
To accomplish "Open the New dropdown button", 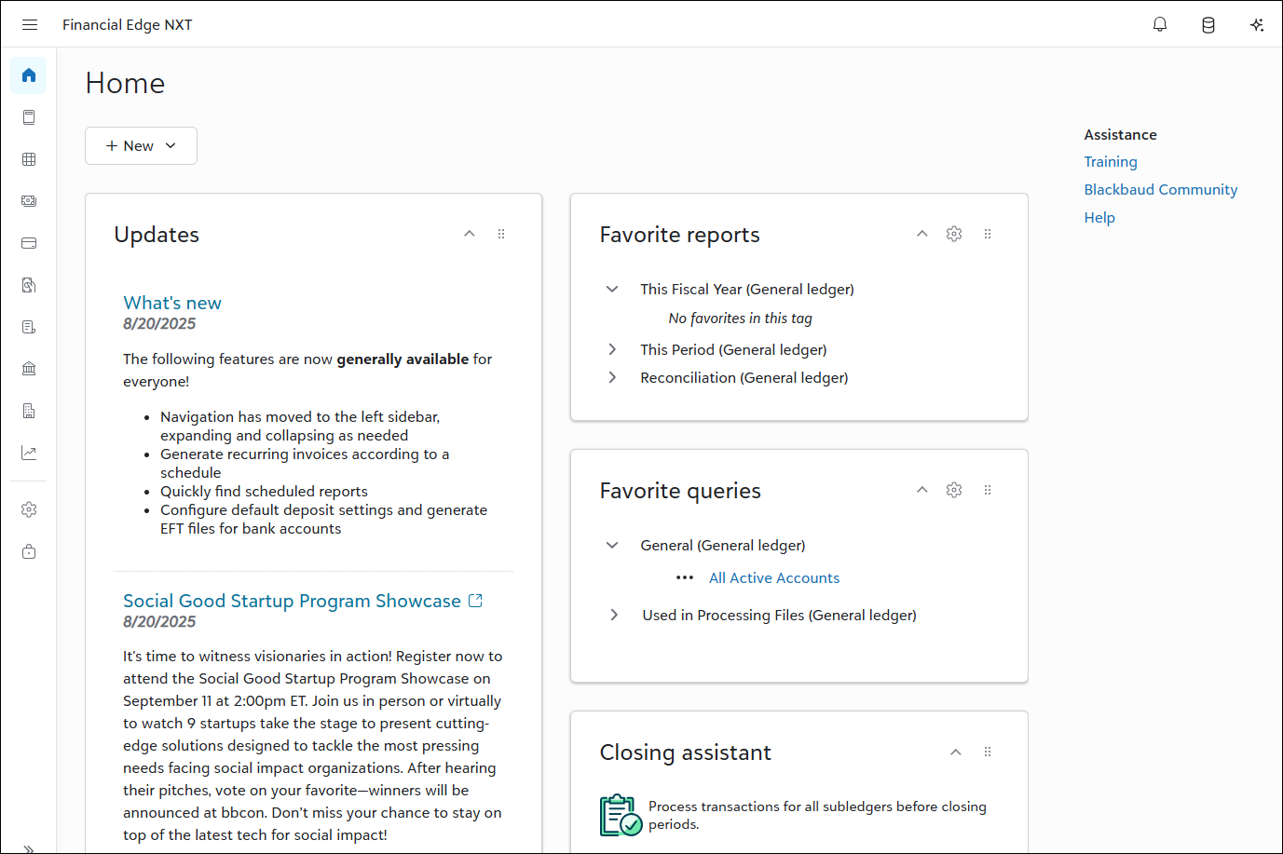I will [141, 146].
